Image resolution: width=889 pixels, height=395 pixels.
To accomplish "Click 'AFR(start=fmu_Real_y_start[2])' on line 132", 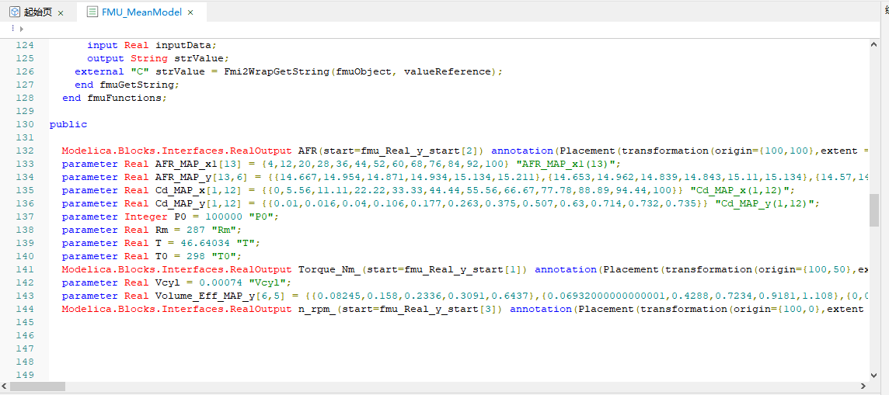I will (392, 151).
